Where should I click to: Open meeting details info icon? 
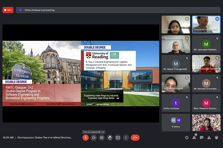(187, 138)
